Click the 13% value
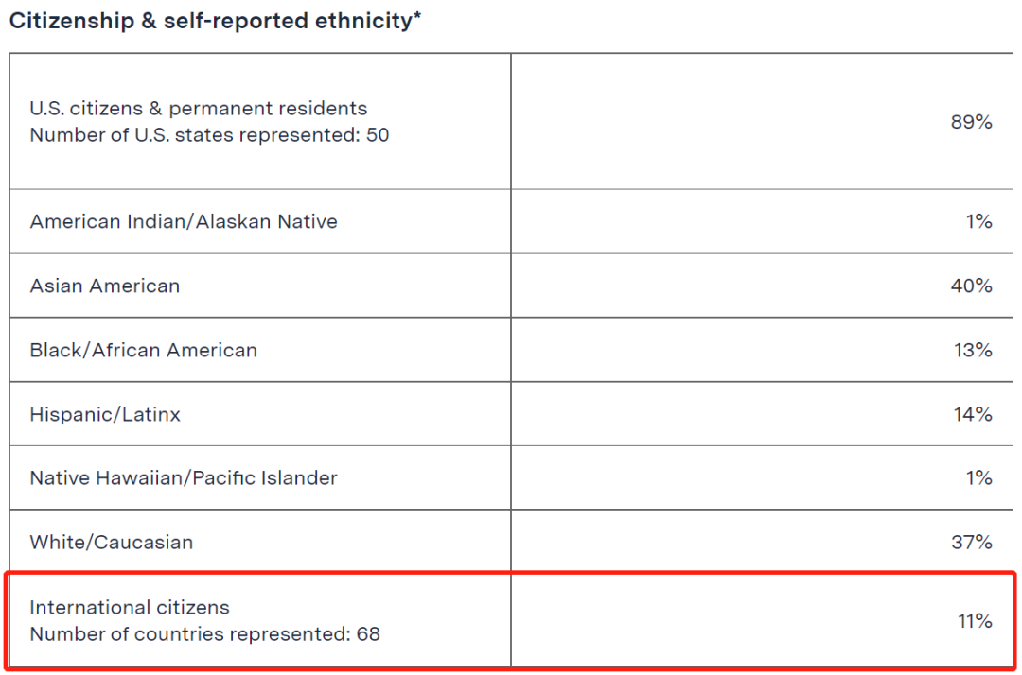Screen dimensions: 1022x675 (x=973, y=350)
